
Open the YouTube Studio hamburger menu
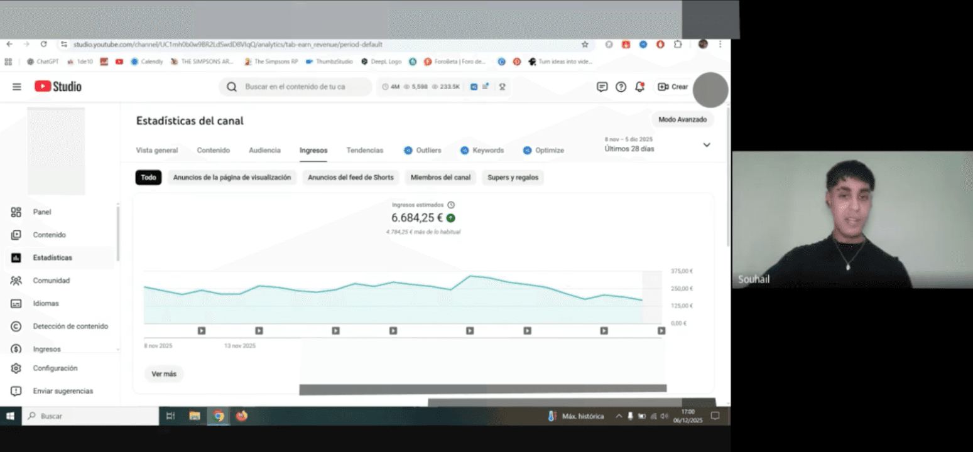pos(17,87)
